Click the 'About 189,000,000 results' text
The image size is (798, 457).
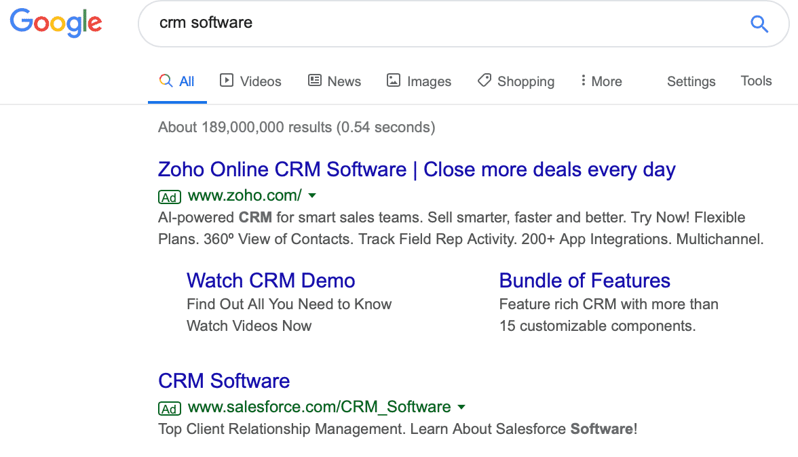coord(297,127)
